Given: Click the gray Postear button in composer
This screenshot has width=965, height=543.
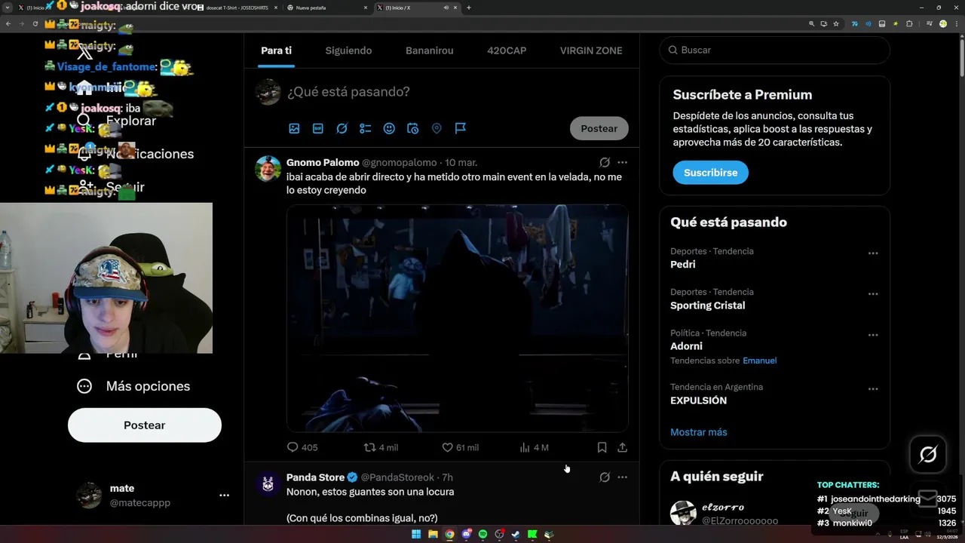Looking at the screenshot, I should pyautogui.click(x=599, y=128).
